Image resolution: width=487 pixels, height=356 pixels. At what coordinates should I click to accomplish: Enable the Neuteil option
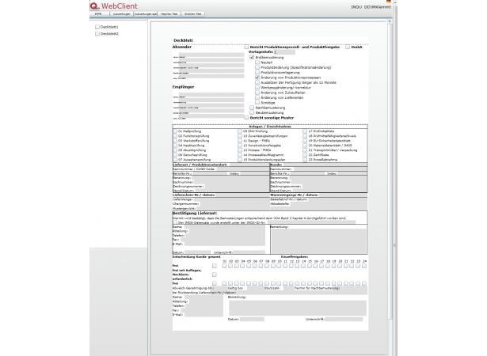tap(257, 62)
